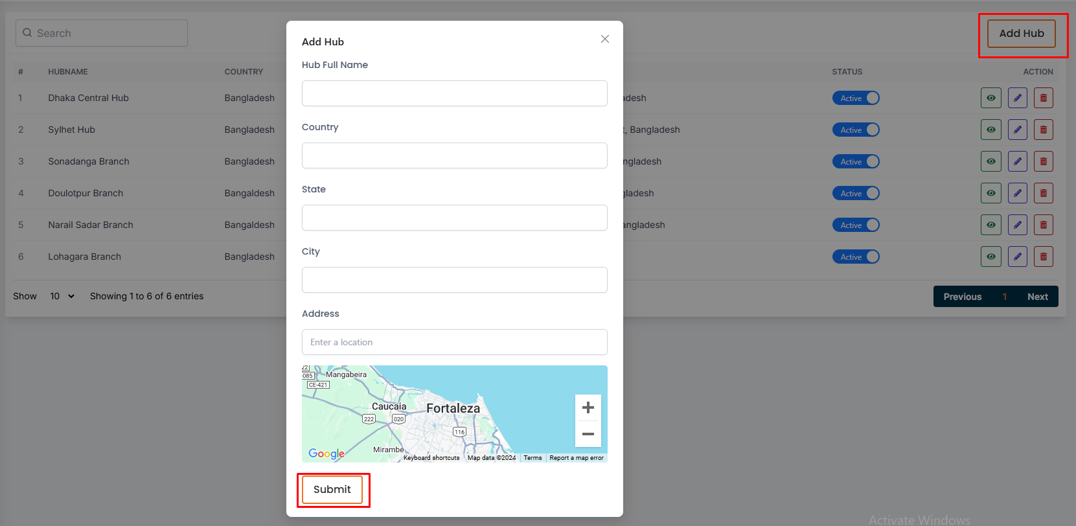
Task: Delete the Sonadanga Branch row via trash icon
Action: pos(1043,161)
